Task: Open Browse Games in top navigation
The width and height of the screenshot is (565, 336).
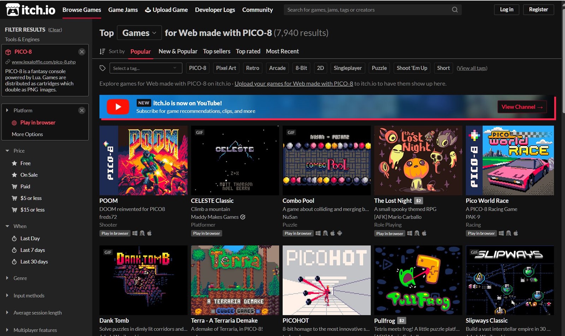Action: (x=82, y=10)
